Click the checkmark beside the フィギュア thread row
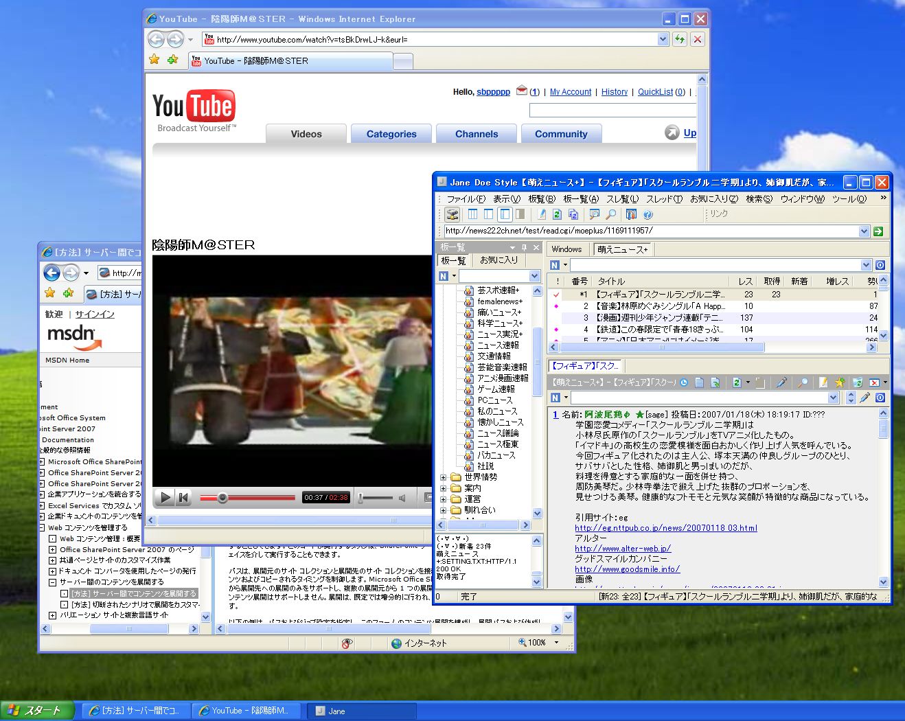This screenshot has width=905, height=721. (x=556, y=295)
